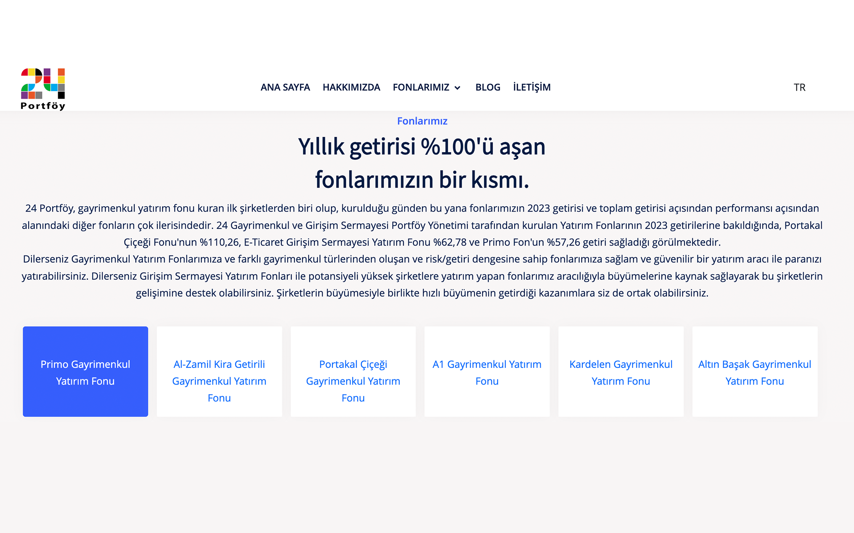Click the Fonlarımız section label
Screen dimensions: 854x533
(x=422, y=121)
